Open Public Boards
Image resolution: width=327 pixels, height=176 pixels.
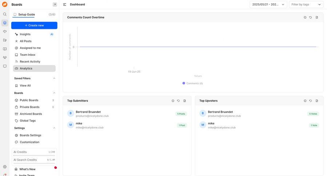click(x=34, y=100)
